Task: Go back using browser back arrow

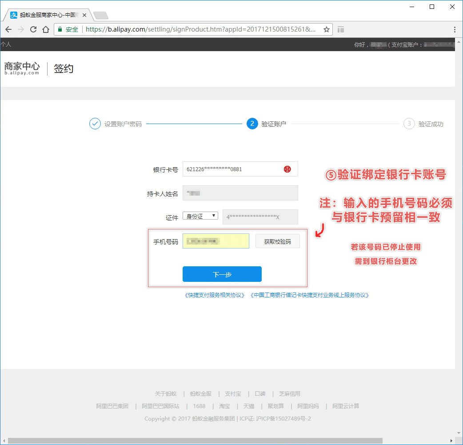Action: (8, 29)
